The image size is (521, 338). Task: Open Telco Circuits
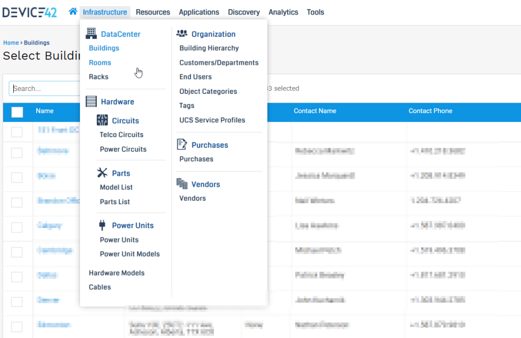(122, 135)
